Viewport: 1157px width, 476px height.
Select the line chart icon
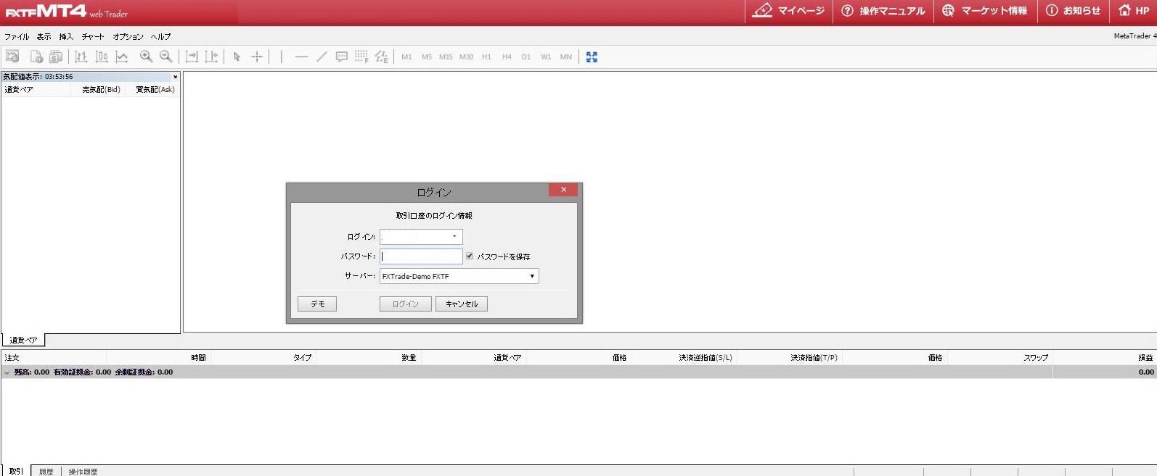(122, 57)
